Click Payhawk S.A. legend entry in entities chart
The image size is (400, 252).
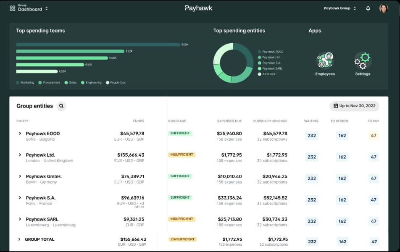269,63
